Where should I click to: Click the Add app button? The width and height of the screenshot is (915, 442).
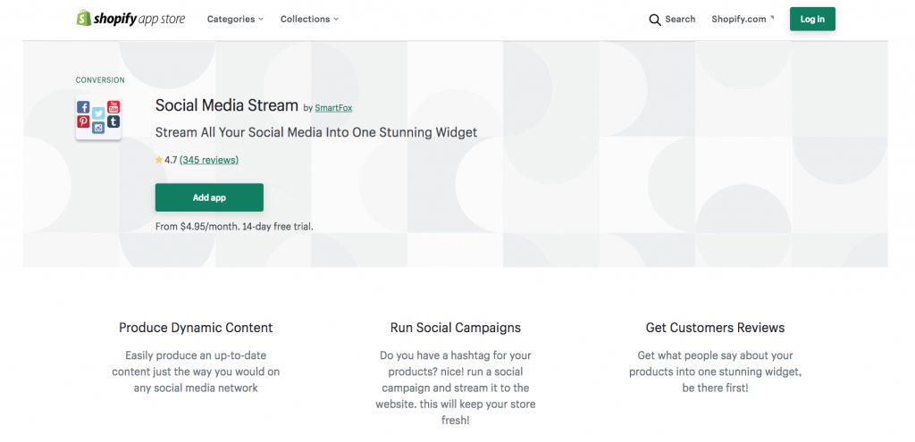point(209,197)
